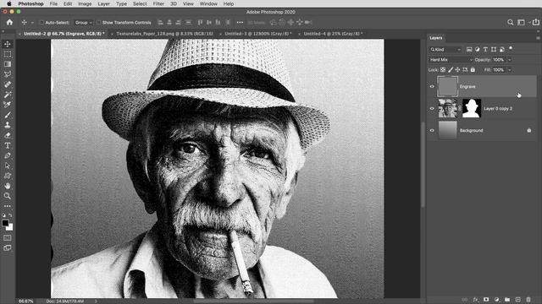542x304 pixels.
Task: Select the Zoom magnifier tool
Action: tap(8, 196)
